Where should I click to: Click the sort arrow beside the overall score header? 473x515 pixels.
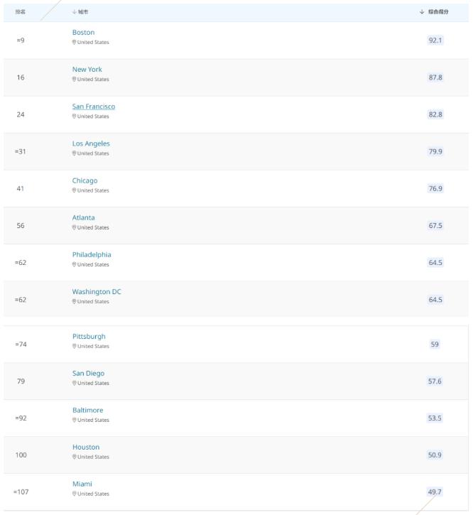pyautogui.click(x=422, y=12)
